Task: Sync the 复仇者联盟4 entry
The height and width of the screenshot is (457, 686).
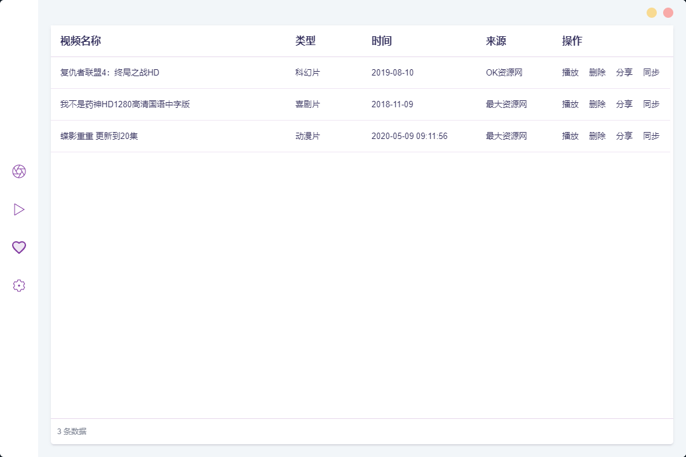Action: [652, 72]
